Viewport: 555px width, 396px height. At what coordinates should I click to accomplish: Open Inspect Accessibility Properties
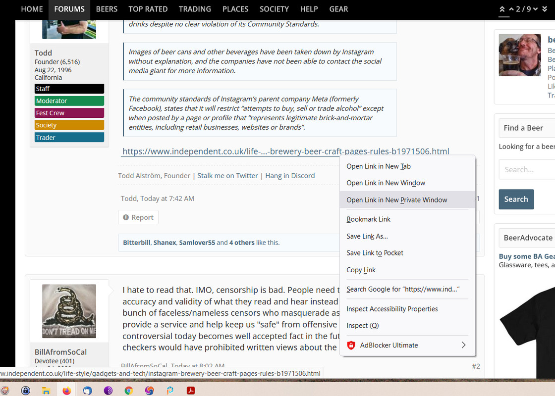pyautogui.click(x=407, y=309)
